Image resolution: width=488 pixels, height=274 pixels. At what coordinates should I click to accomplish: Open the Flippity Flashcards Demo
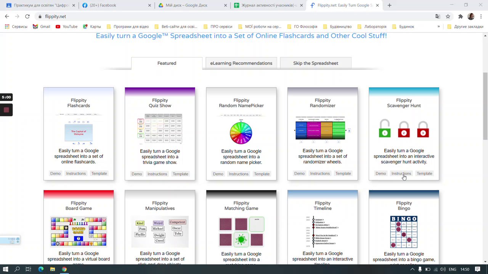(55, 174)
